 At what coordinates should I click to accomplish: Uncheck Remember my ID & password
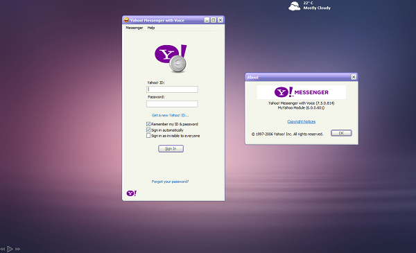[148, 124]
